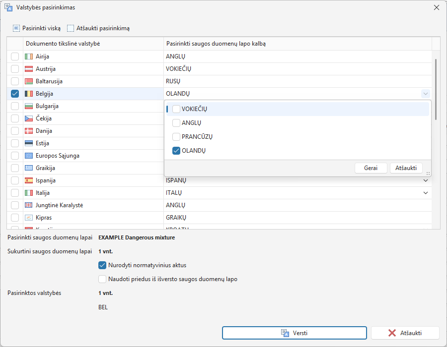Click the Cyprus flag beside Kipras
This screenshot has width=447, height=347.
pyautogui.click(x=29, y=218)
